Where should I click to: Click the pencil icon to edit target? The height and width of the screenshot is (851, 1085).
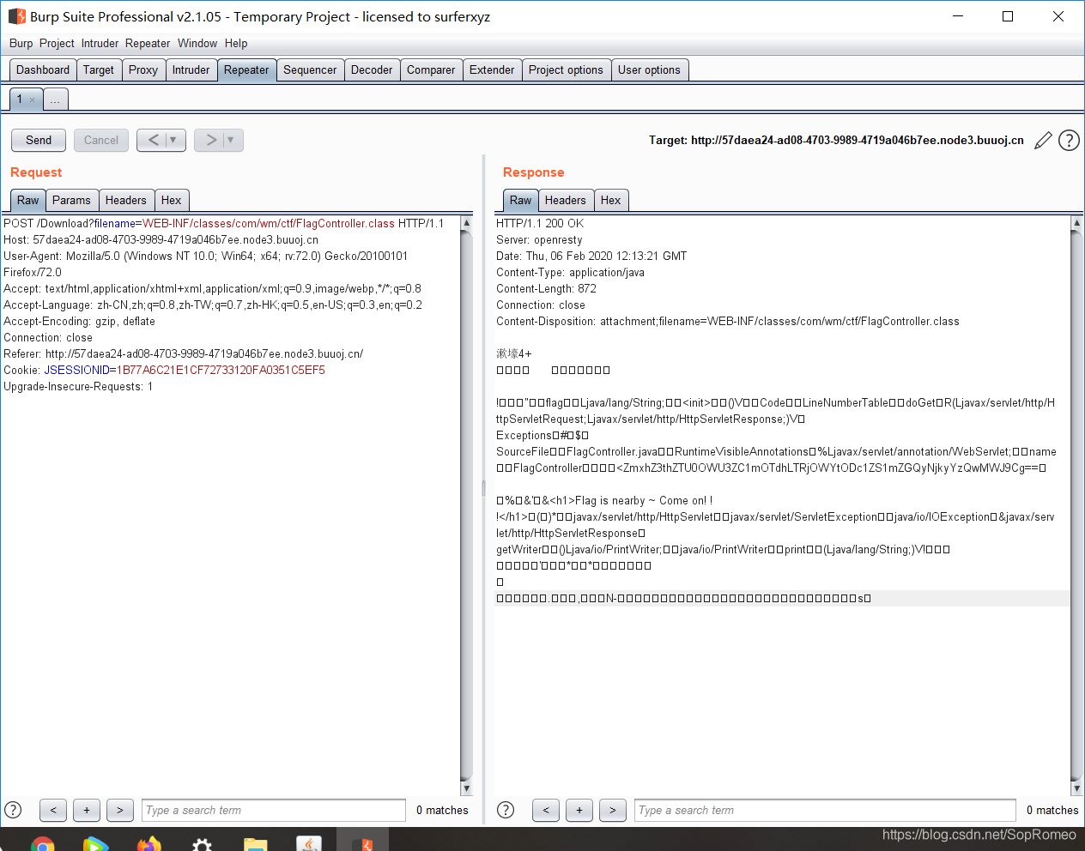pos(1043,141)
